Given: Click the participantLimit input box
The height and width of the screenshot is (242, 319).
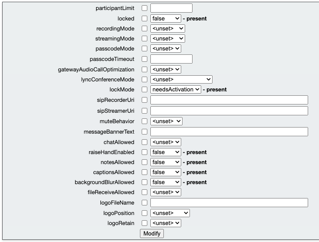Looking at the screenshot, I should [171, 8].
